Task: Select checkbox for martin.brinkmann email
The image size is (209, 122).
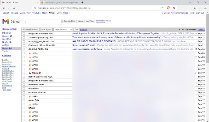Action: point(24,92)
